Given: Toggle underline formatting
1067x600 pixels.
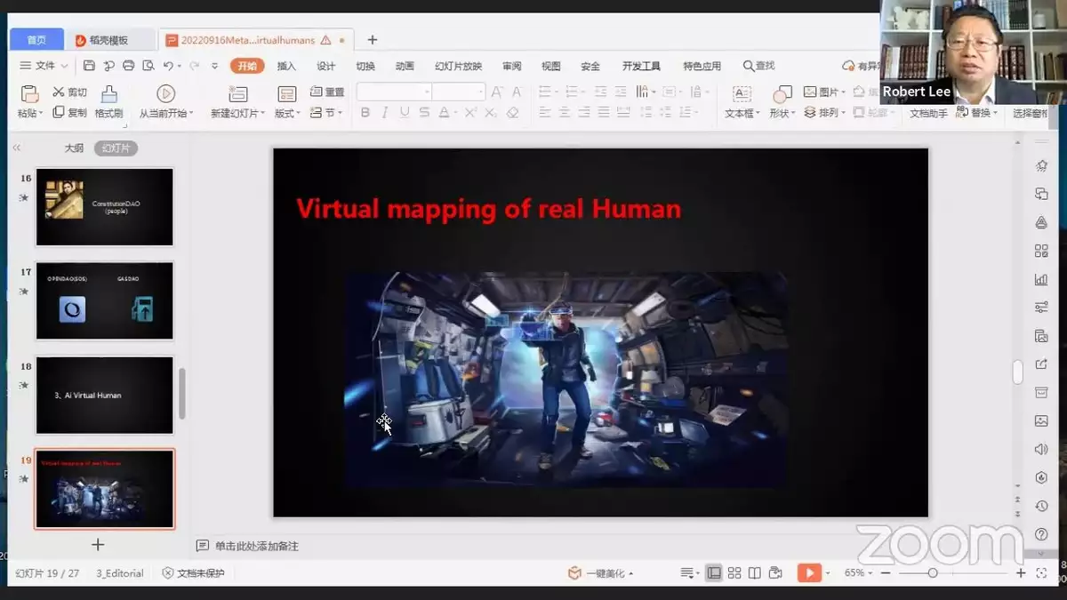Looking at the screenshot, I should [405, 113].
